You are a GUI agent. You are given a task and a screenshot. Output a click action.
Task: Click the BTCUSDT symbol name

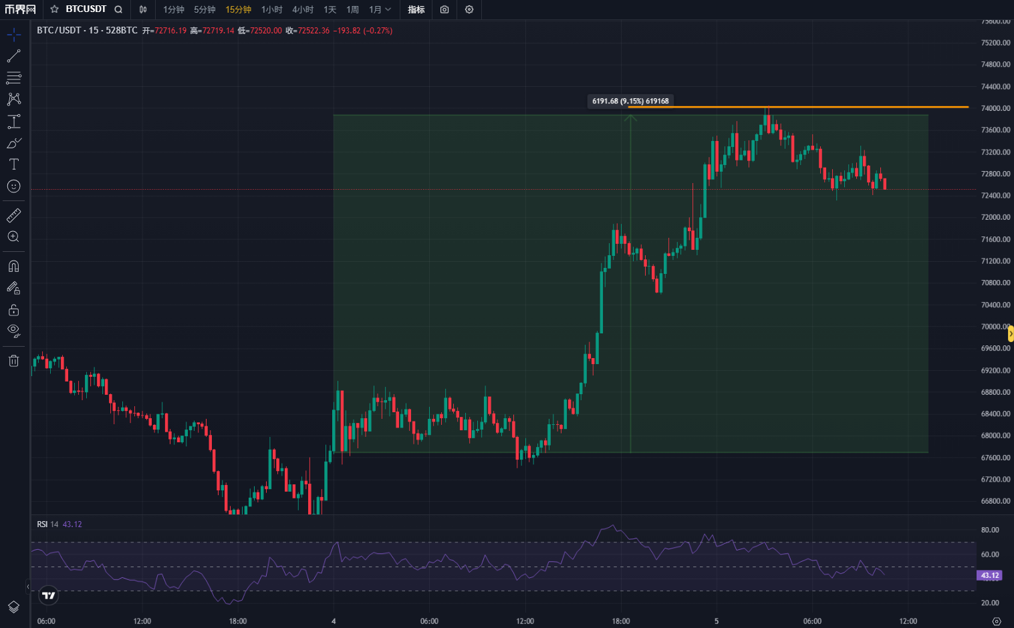[86, 9]
